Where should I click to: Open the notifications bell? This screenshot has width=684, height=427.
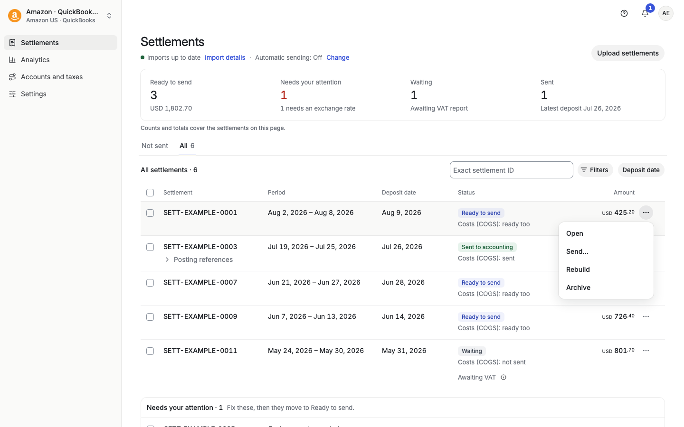pos(645,13)
